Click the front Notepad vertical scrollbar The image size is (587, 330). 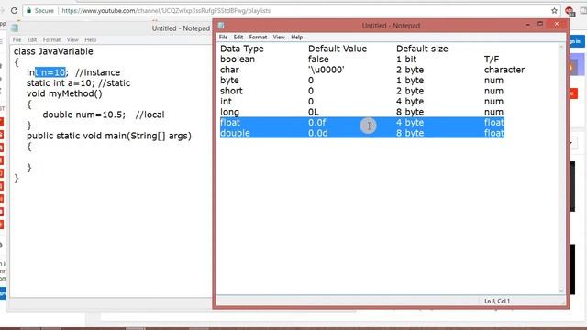[x=561, y=169]
